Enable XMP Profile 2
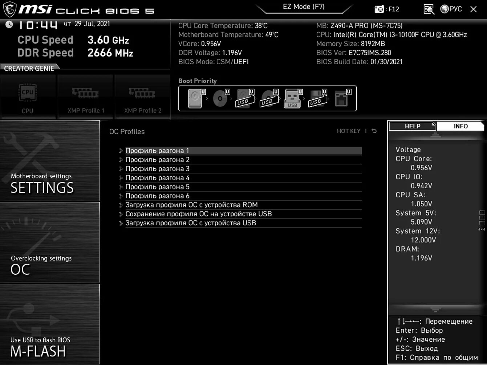 pos(142,97)
